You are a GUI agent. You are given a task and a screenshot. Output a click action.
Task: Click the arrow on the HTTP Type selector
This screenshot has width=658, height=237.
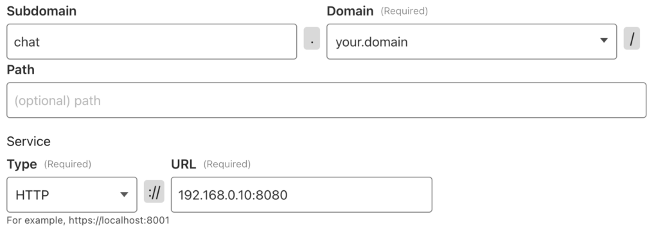pos(124,194)
